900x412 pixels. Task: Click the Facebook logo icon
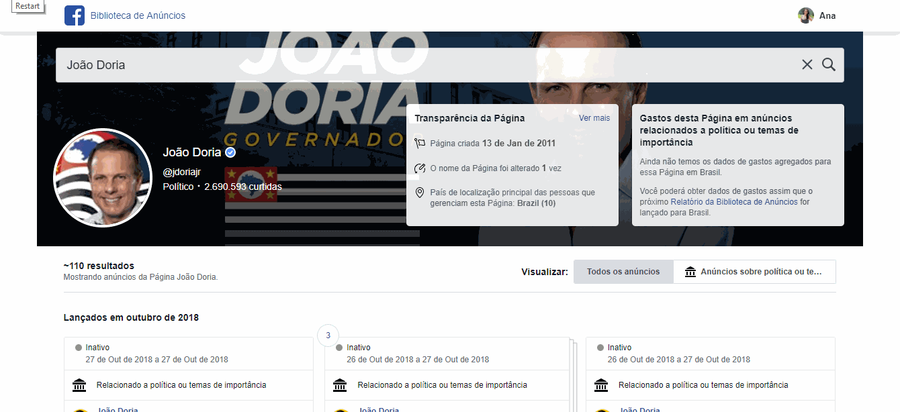coord(75,15)
